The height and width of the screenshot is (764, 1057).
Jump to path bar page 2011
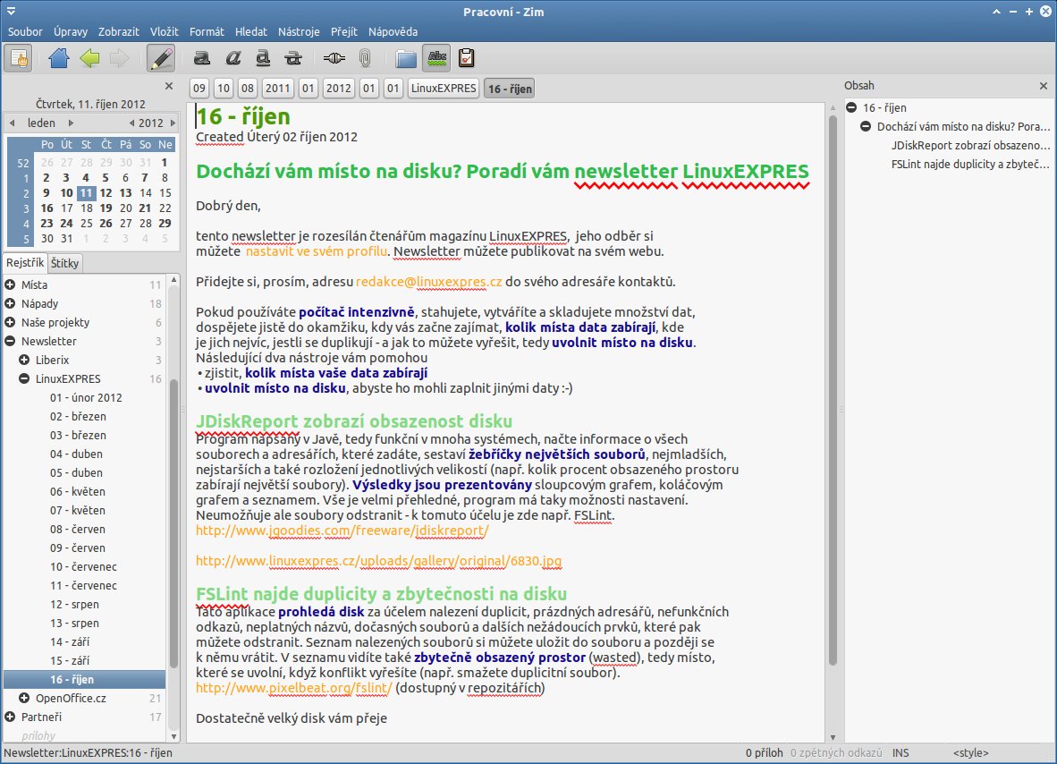click(277, 89)
